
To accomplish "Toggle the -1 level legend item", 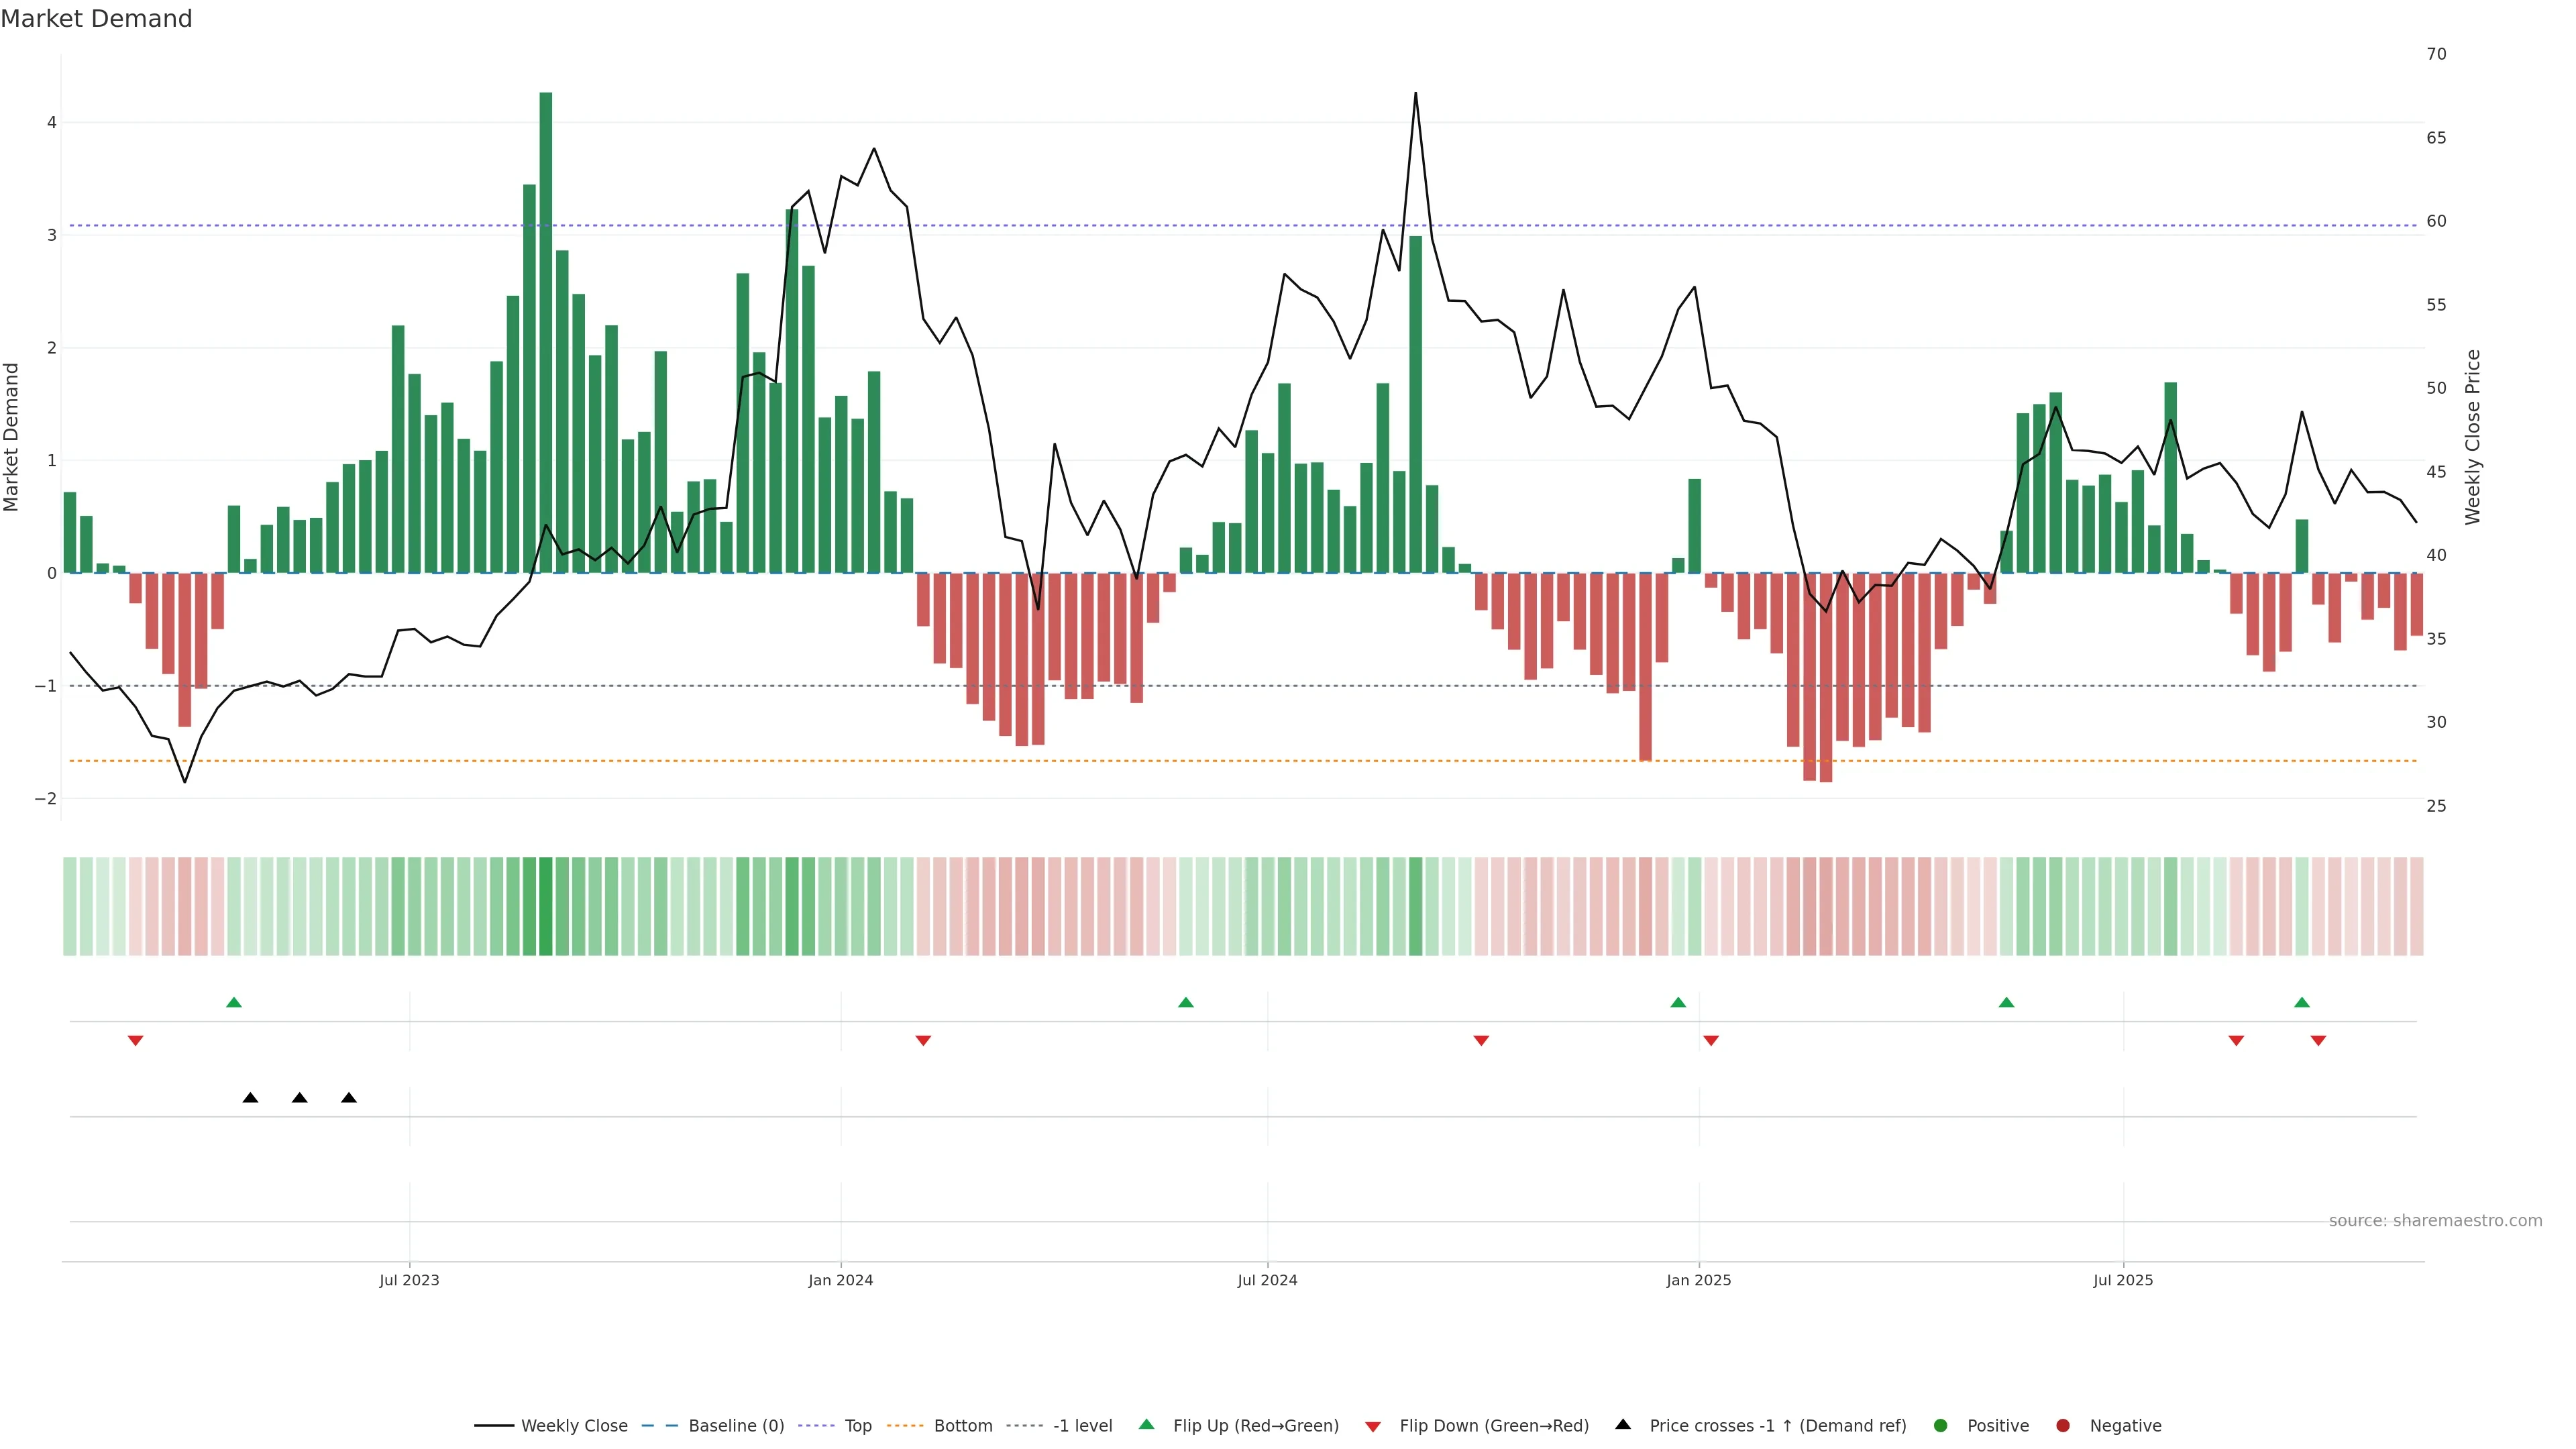I will coord(1082,1426).
